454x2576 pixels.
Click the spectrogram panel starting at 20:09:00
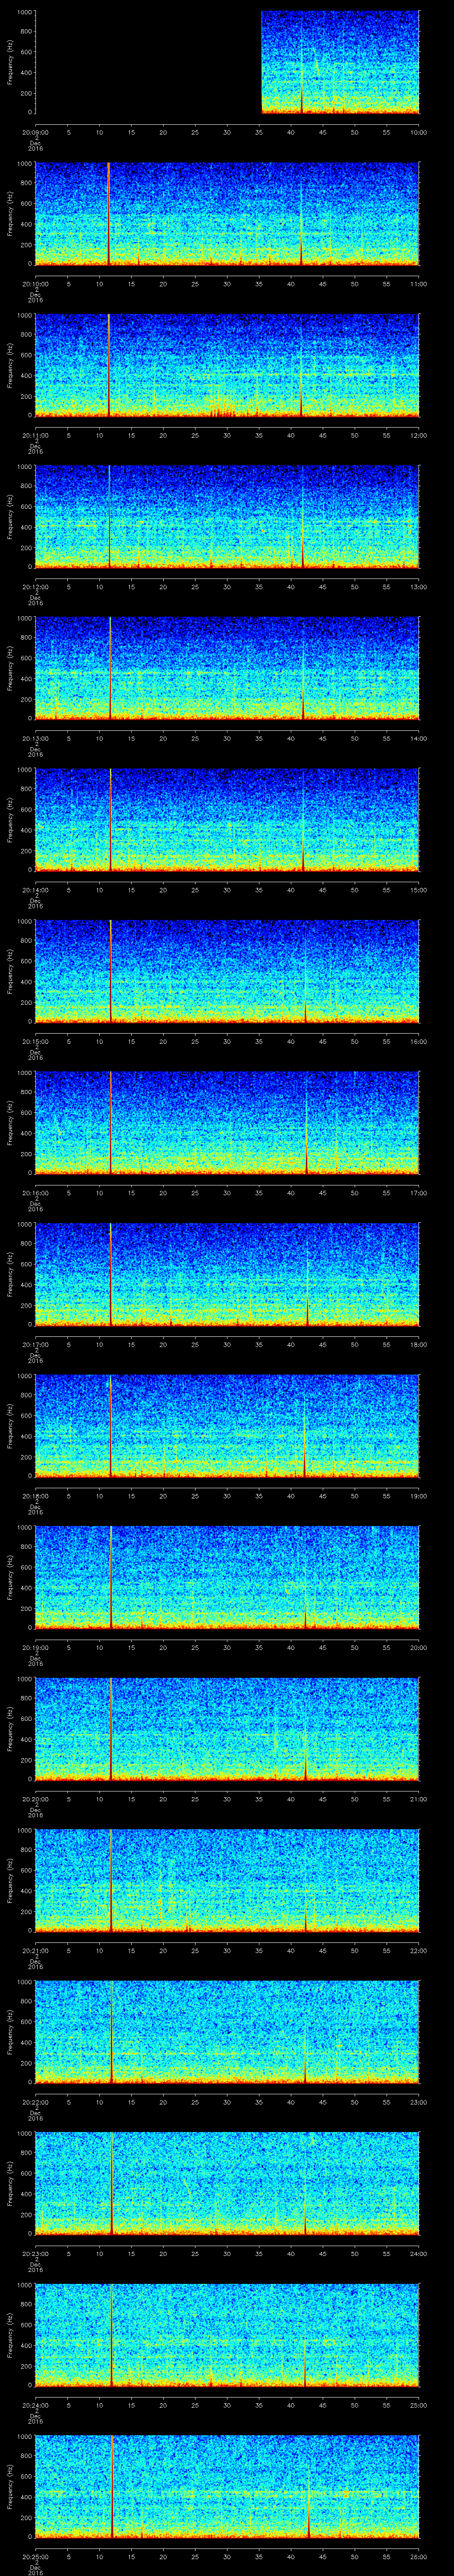point(227,63)
